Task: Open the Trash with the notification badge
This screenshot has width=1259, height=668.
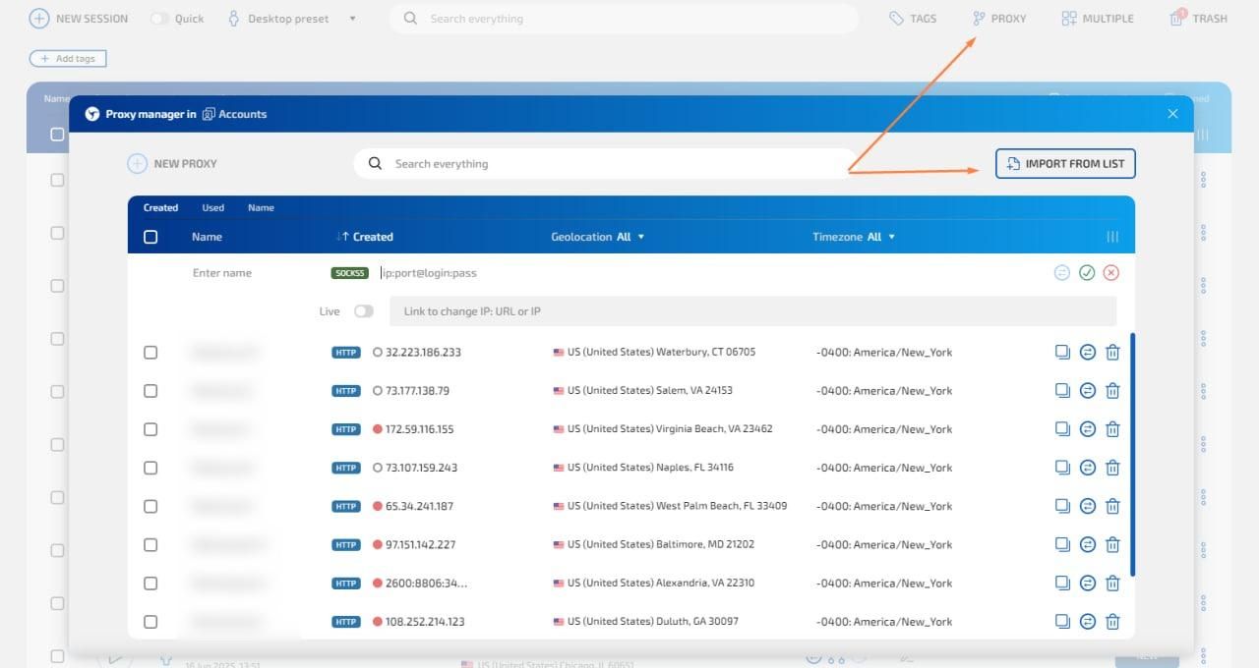Action: [x=1198, y=18]
